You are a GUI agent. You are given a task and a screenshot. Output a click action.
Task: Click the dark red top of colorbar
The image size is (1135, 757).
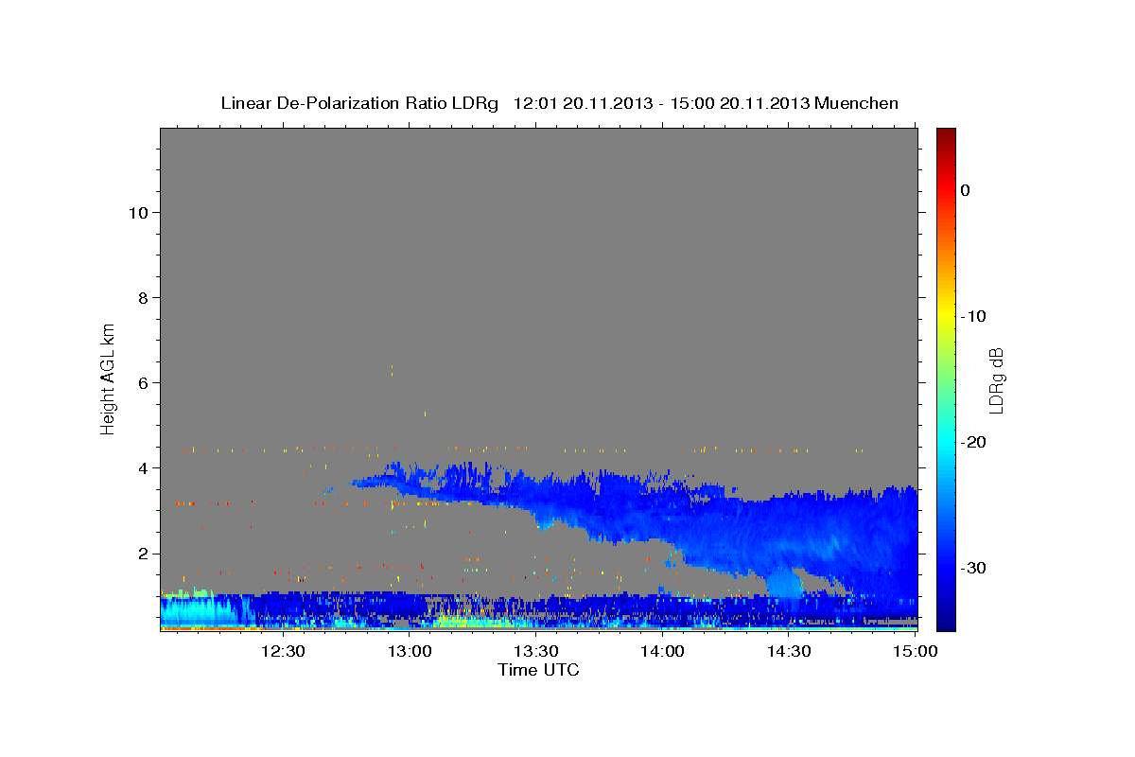pos(946,135)
